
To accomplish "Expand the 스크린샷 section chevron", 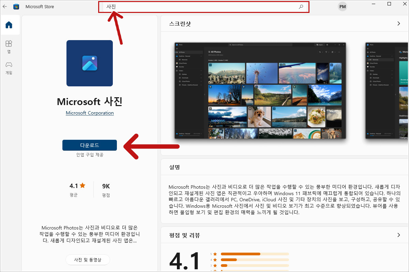I will tap(399, 23).
